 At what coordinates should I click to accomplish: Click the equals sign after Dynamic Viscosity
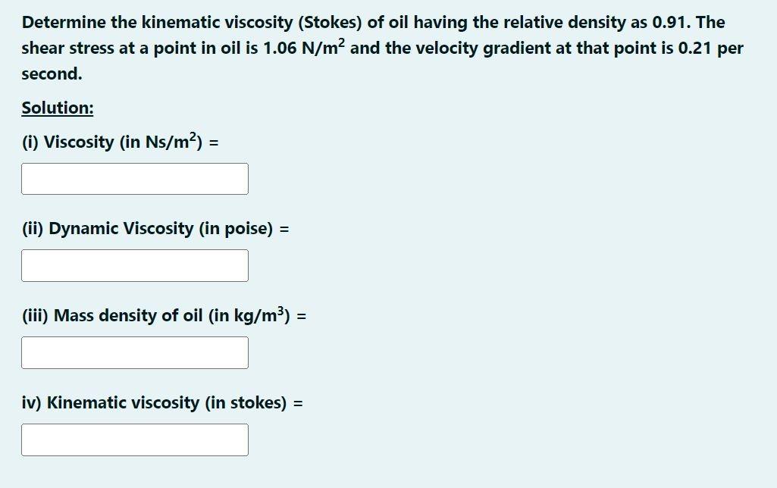click(x=286, y=228)
